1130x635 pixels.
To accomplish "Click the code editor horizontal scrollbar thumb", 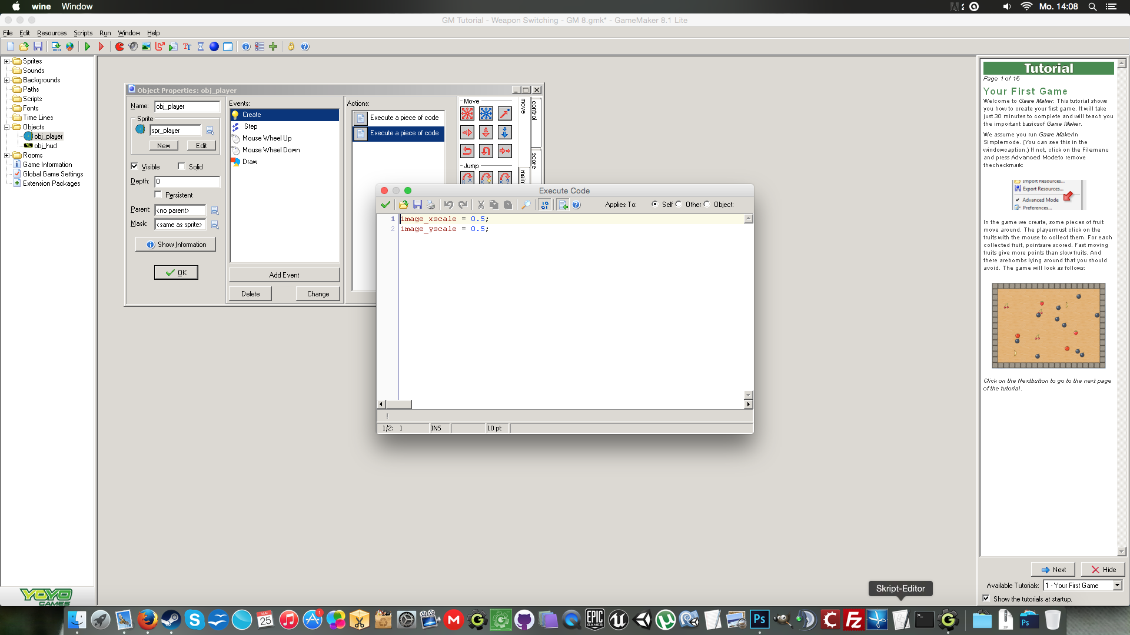I will click(399, 405).
